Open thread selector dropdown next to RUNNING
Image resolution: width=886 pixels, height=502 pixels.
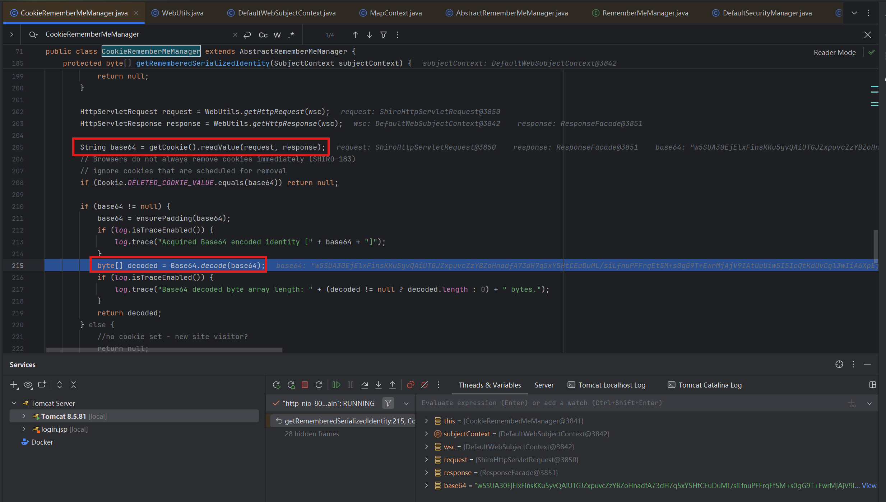406,403
